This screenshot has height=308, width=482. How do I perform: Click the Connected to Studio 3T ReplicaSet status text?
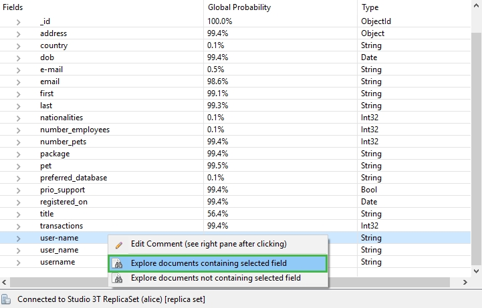(x=111, y=299)
